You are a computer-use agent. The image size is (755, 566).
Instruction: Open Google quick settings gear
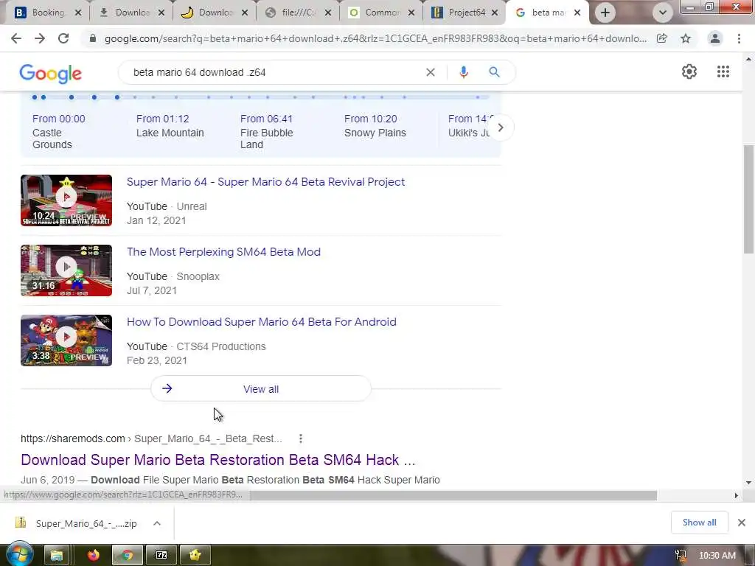point(689,71)
